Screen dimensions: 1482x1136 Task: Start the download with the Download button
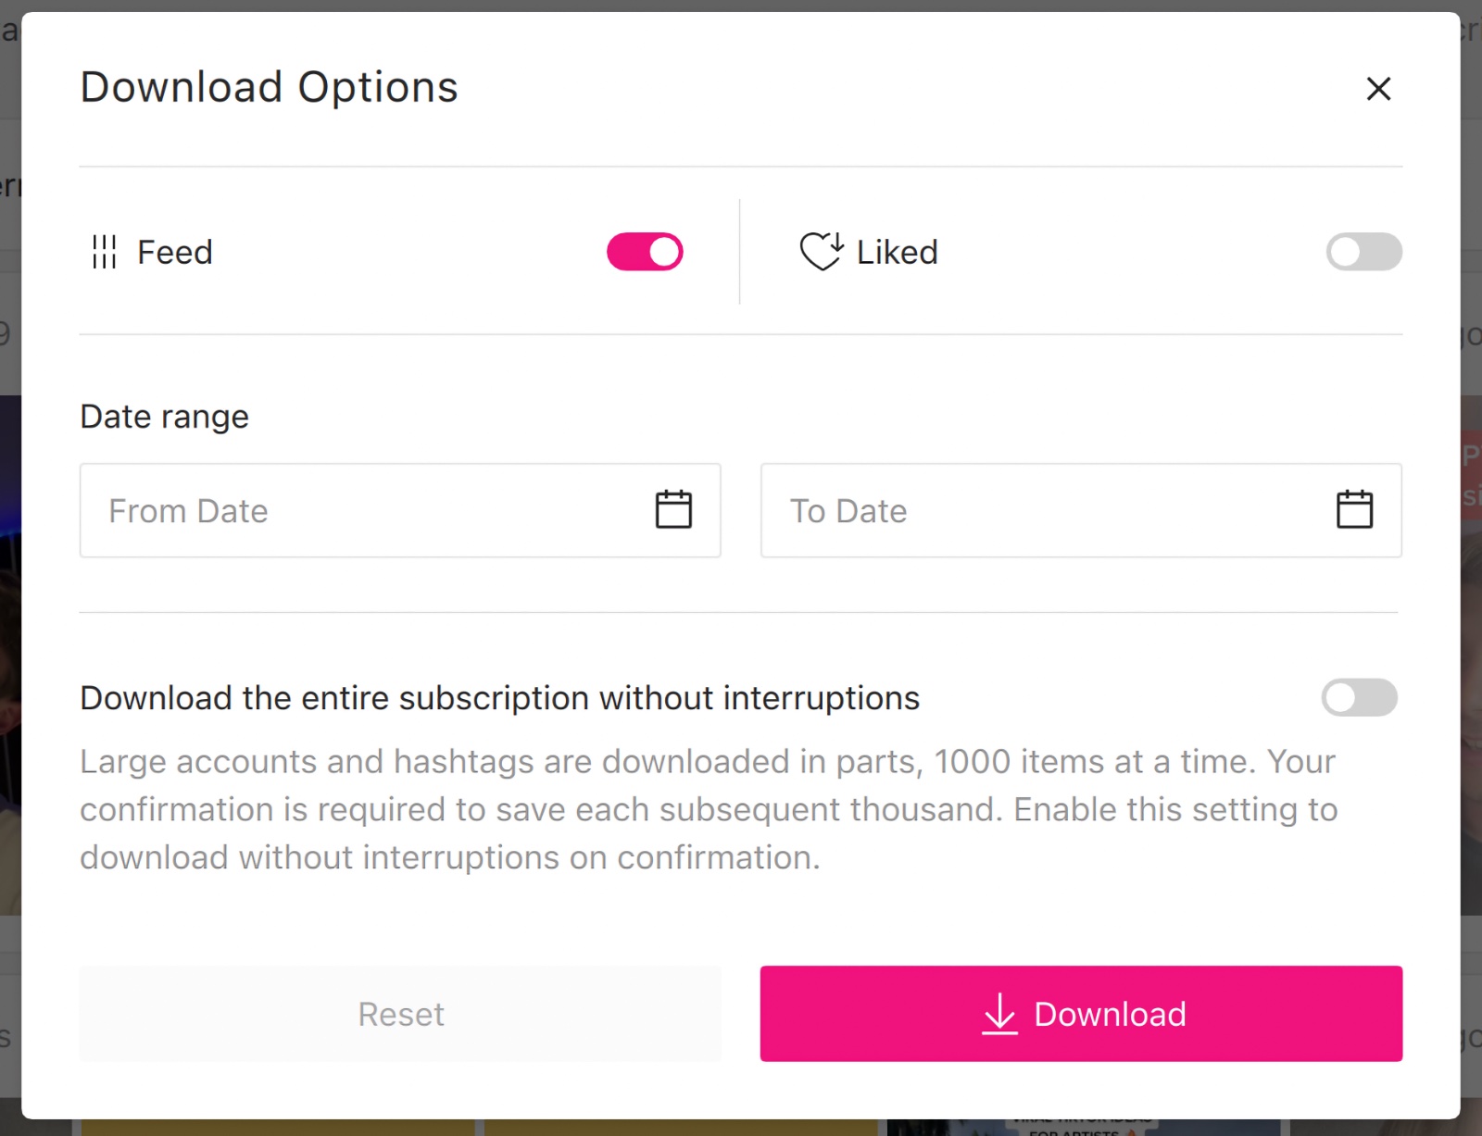1081,1014
